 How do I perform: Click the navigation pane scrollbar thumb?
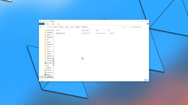point(53,62)
